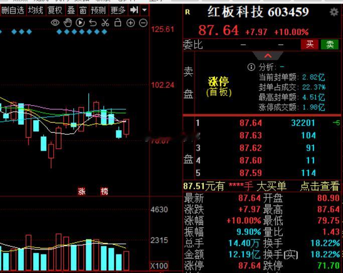Click bid level 1 price 87.64
This screenshot has width=343, height=273.
tap(251, 123)
